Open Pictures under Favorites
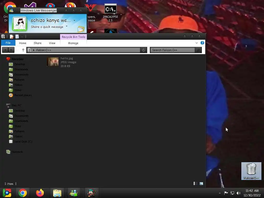 pyautogui.click(x=19, y=80)
